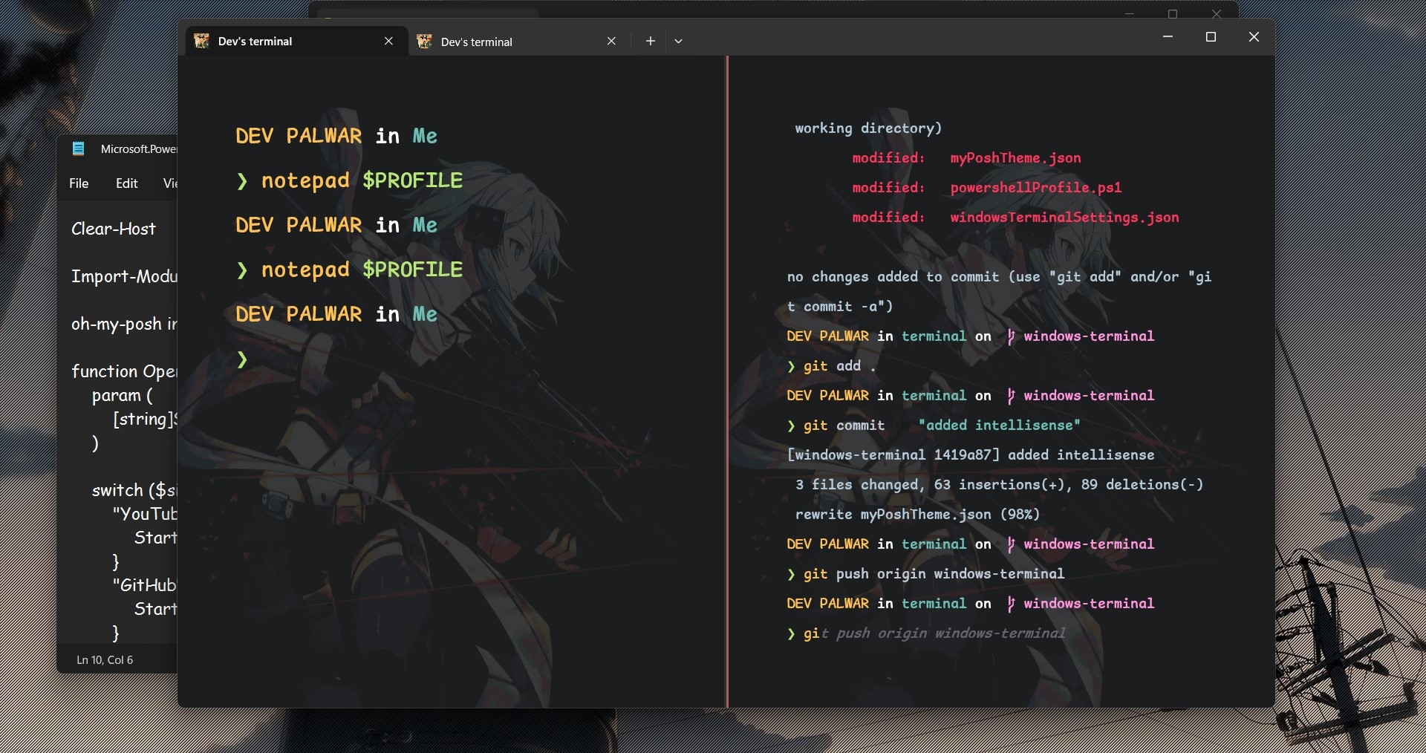
Task: Click the Ln 10, Col 6 status indicator
Action: coord(104,659)
